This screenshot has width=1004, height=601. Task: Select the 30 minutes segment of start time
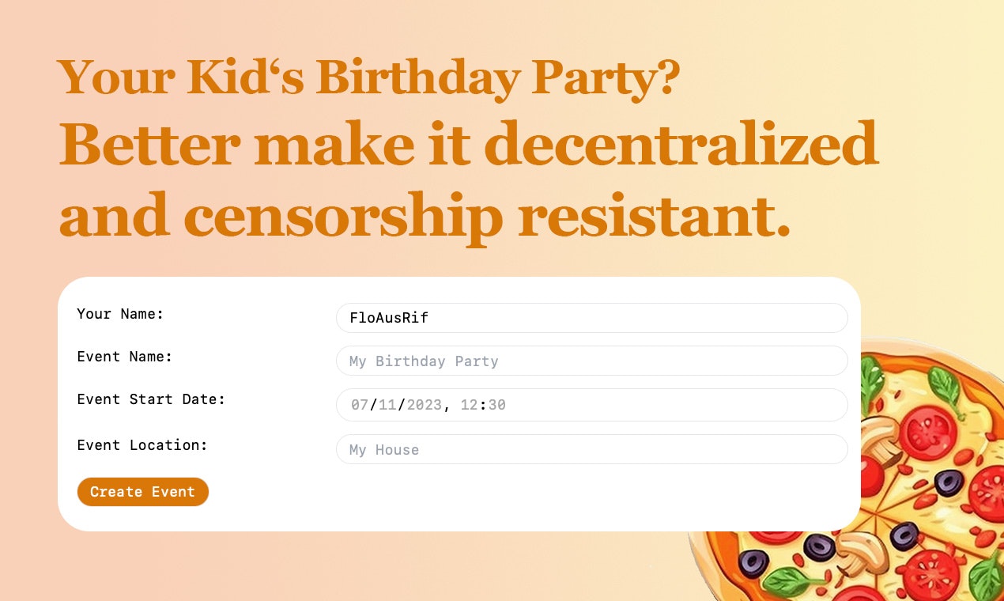[496, 405]
